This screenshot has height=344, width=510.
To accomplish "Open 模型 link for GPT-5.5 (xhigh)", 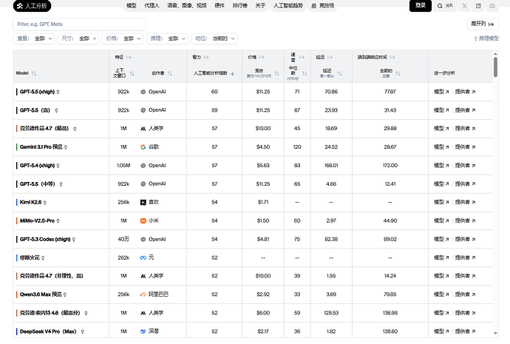I will click(441, 92).
